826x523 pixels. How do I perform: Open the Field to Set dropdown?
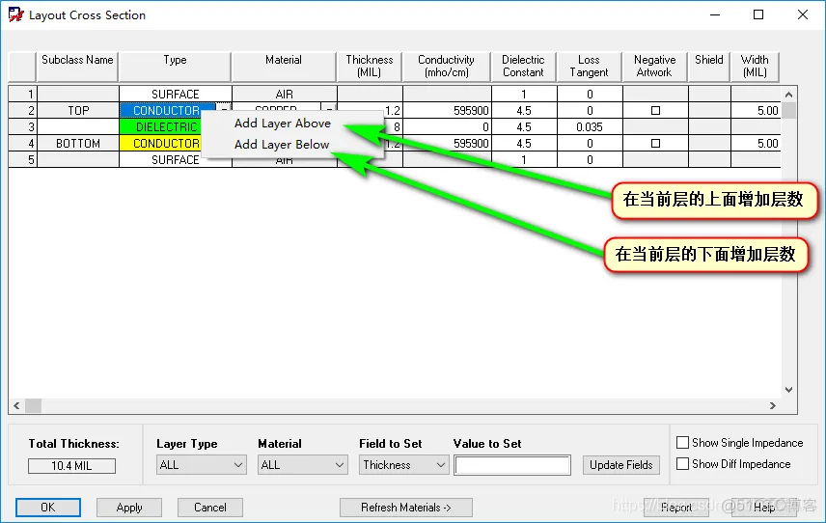click(x=403, y=465)
